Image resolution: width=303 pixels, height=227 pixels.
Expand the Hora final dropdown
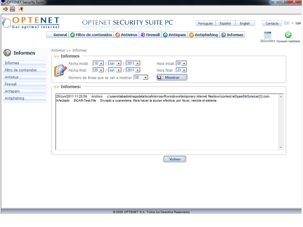point(184,70)
